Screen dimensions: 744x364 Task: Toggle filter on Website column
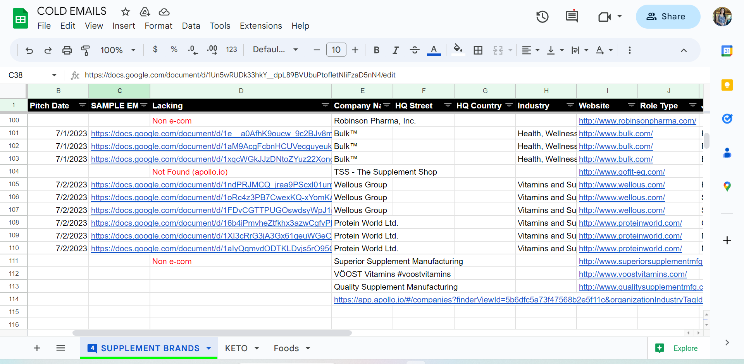point(631,105)
